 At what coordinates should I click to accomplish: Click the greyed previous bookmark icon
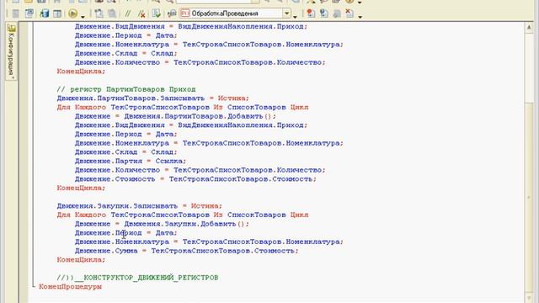pyautogui.click(x=337, y=13)
